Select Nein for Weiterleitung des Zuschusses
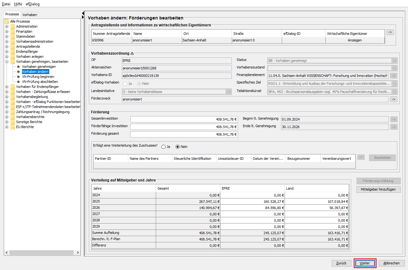Screen dimensions: 408x270 (177, 147)
